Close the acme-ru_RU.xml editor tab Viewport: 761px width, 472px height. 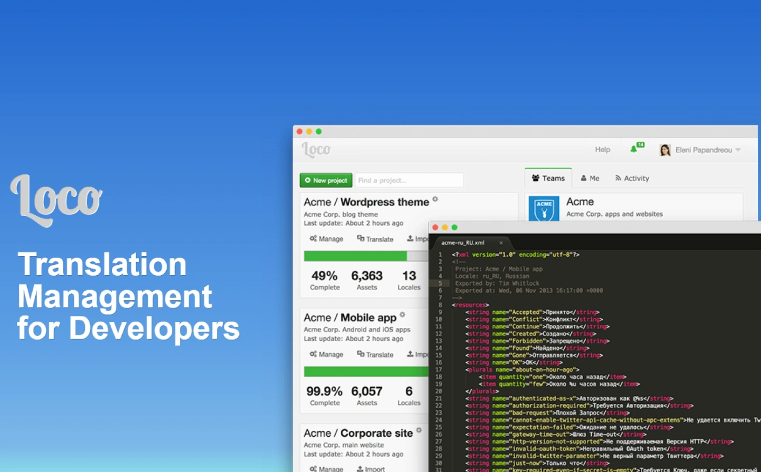(501, 243)
